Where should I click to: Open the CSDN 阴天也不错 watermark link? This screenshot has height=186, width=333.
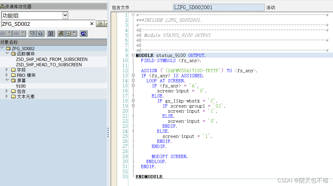pyautogui.click(x=303, y=180)
